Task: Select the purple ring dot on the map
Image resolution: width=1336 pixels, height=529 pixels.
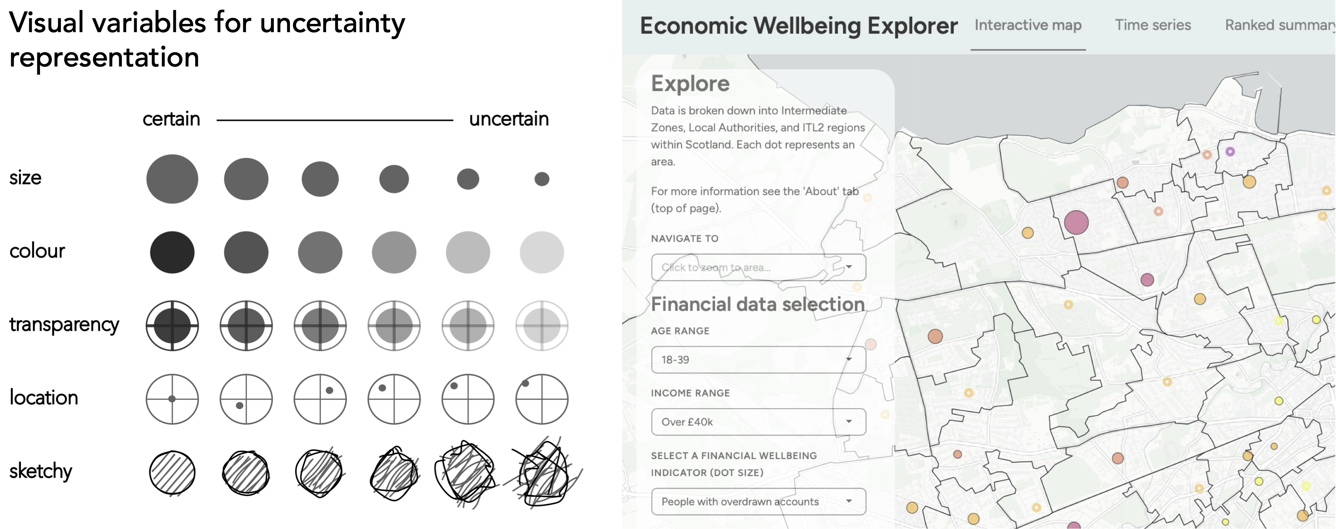Action: [x=1230, y=152]
